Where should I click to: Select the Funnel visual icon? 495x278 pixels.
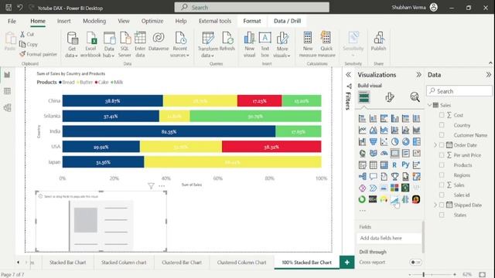tap(373, 141)
